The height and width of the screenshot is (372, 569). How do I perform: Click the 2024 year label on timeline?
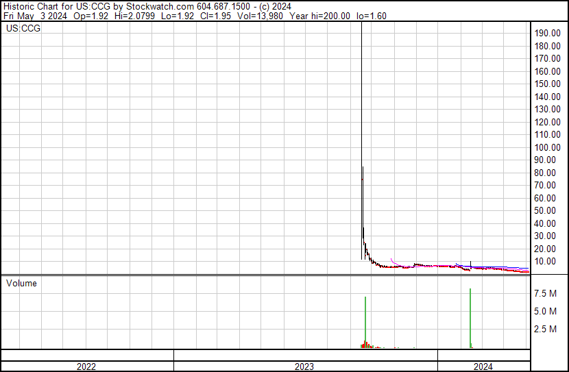point(483,367)
